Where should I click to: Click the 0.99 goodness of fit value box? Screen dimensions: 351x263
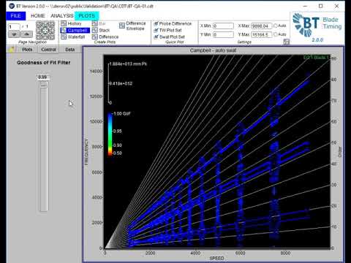(43, 77)
